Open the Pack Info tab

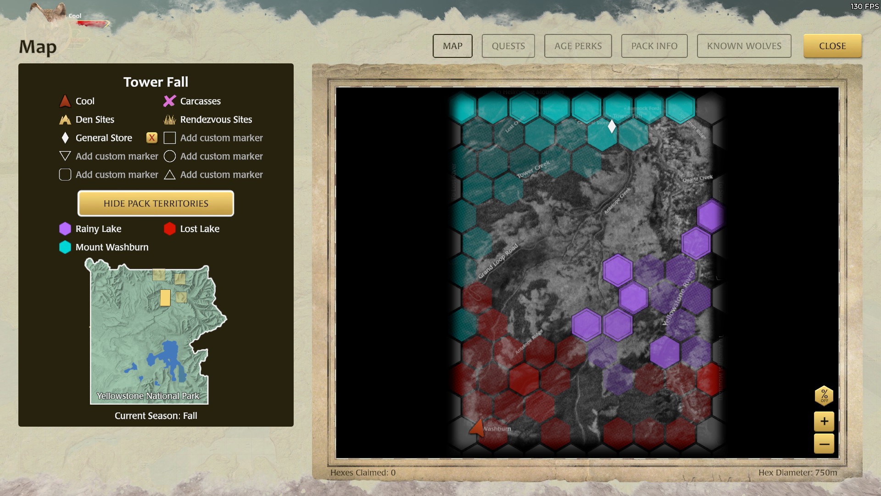[x=654, y=46]
